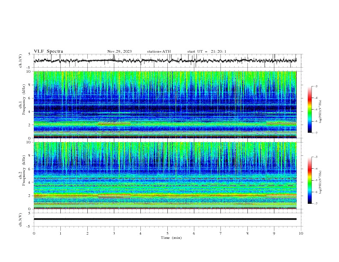Click time axis tick label '5'
The image size is (339, 262).
click(x=167, y=233)
